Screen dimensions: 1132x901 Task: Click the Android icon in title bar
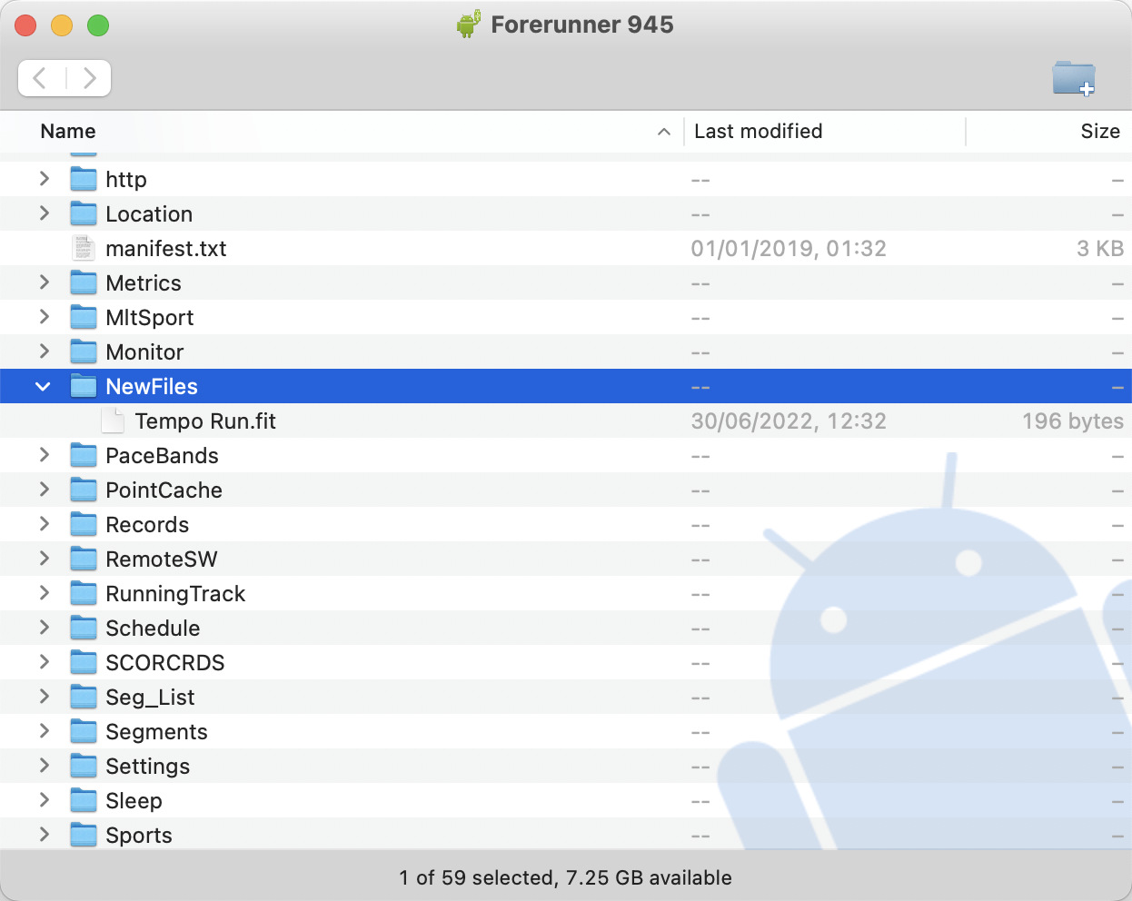pos(468,24)
